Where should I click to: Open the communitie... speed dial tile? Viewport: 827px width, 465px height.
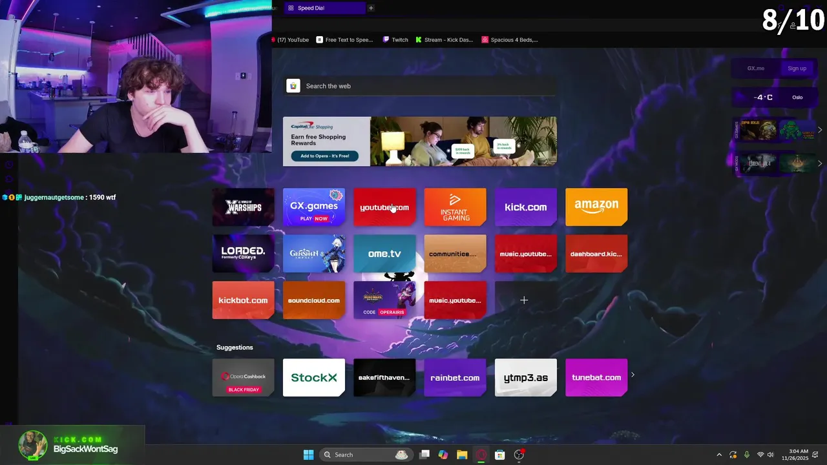tap(455, 254)
